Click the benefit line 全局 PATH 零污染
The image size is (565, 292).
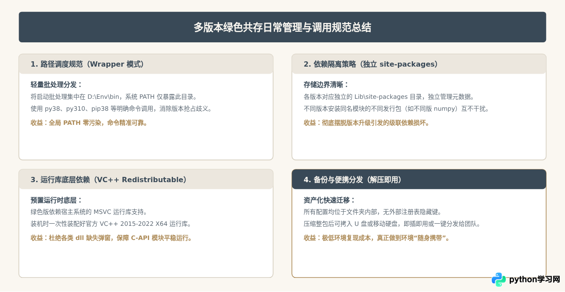(x=89, y=123)
